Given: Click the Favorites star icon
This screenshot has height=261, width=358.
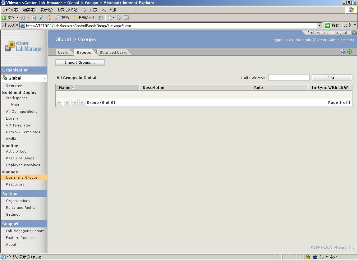Looking at the screenshot, I should click(75, 18).
